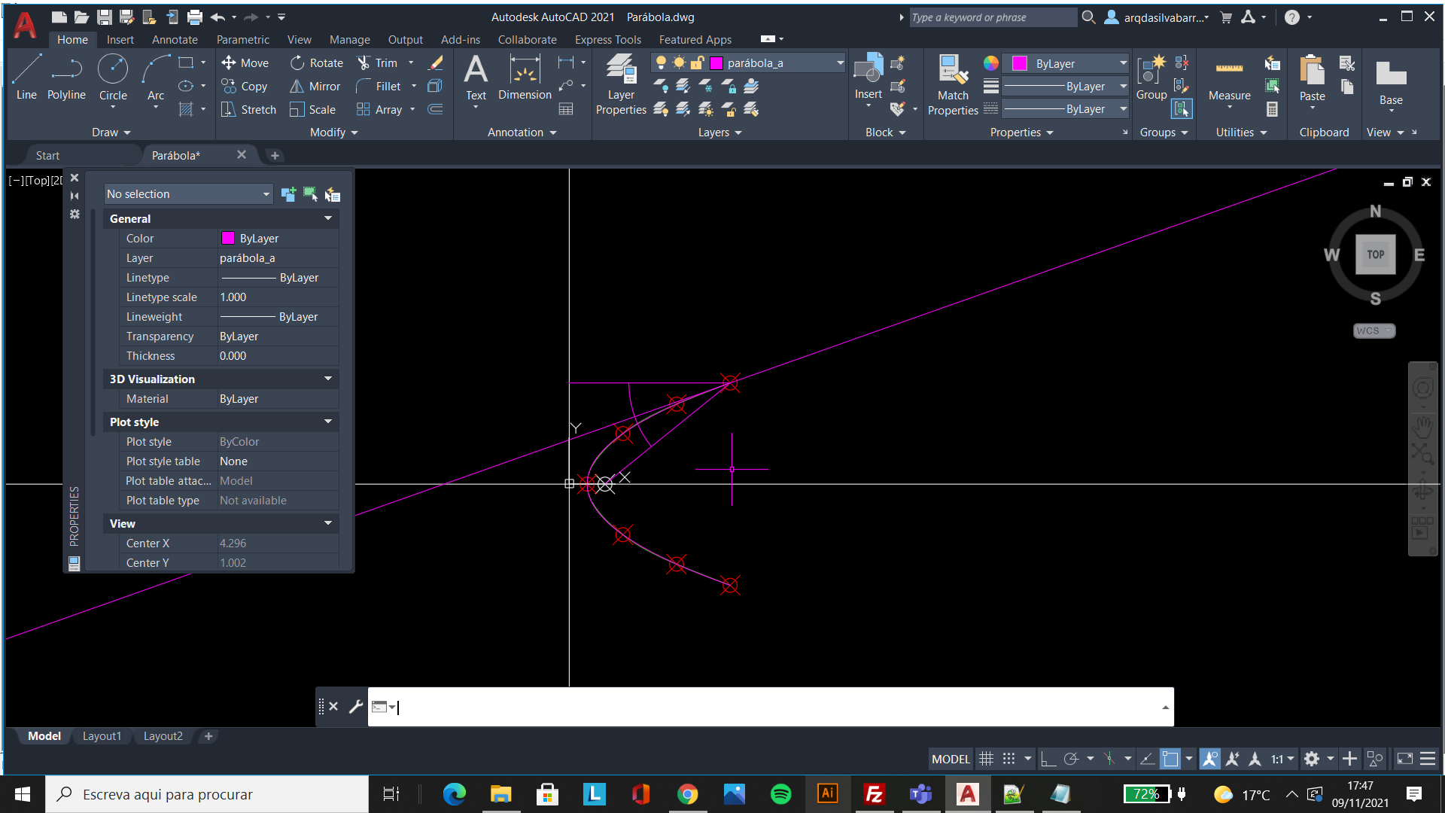Click the Quick Select icon in Properties palette

coord(332,194)
